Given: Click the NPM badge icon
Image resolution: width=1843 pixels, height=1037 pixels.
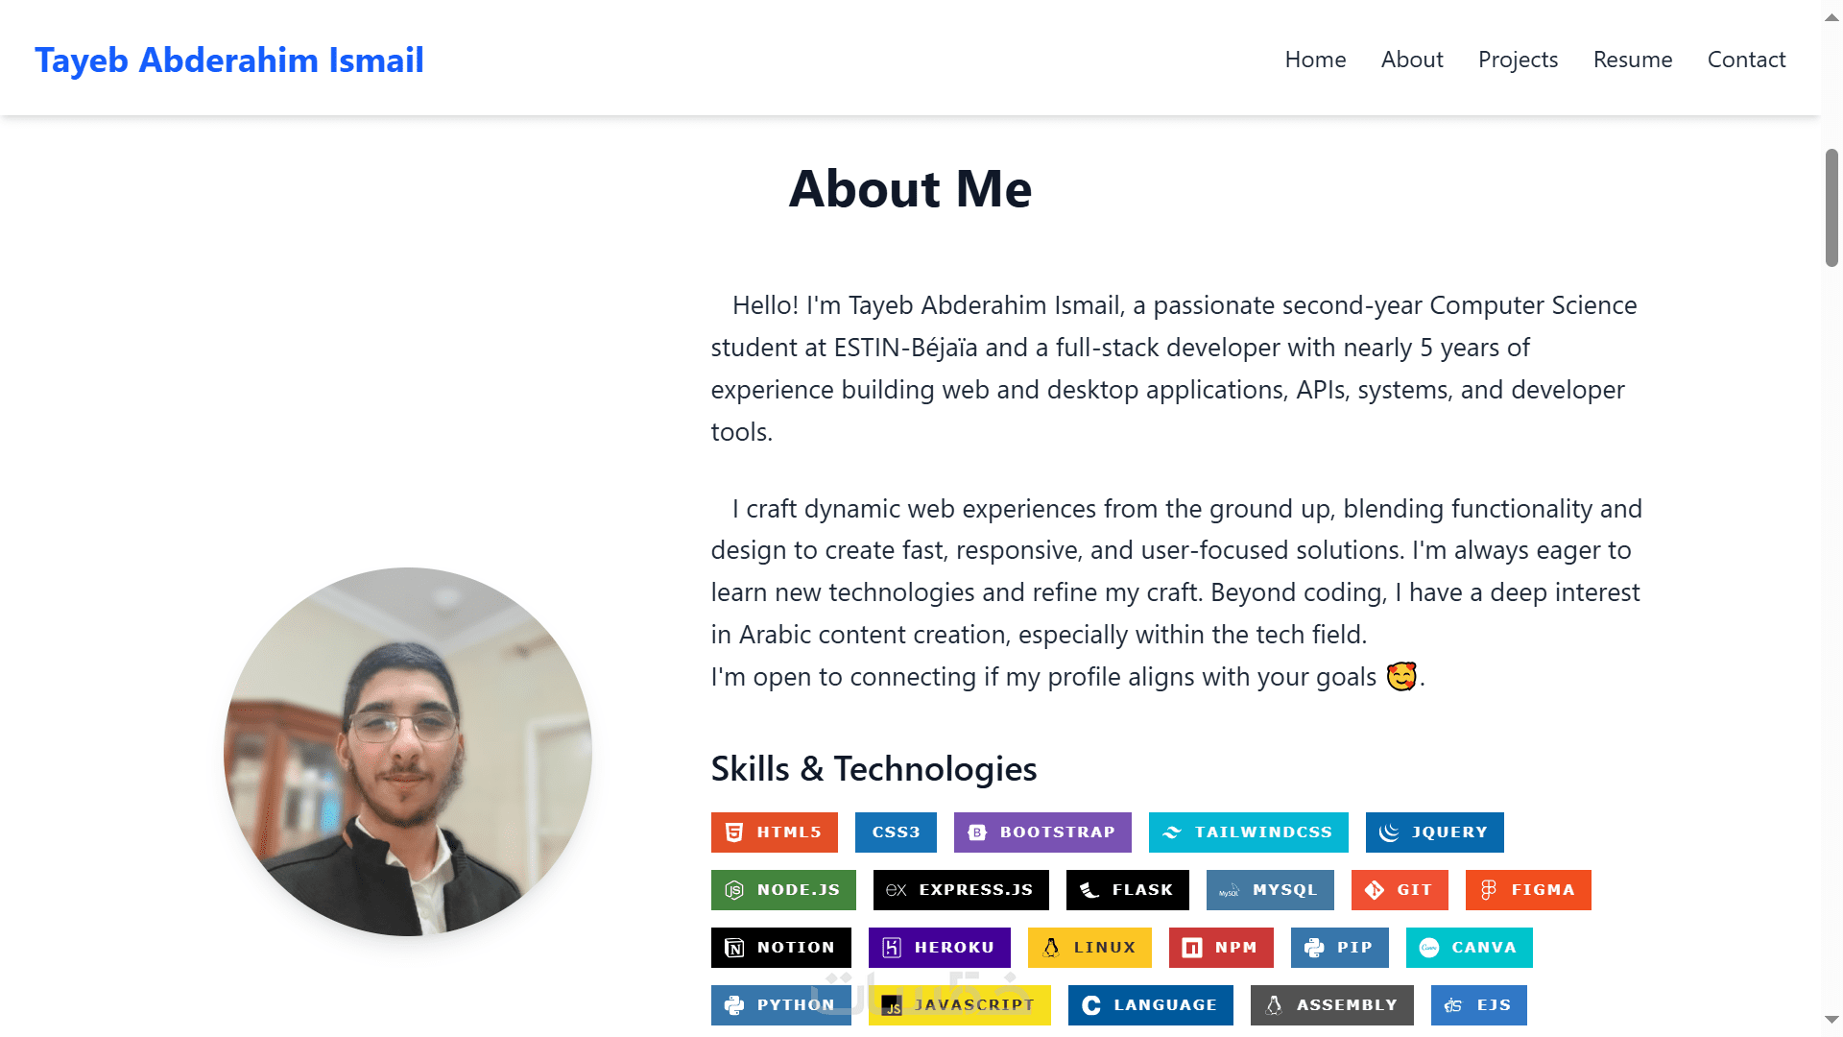Looking at the screenshot, I should point(1192,948).
